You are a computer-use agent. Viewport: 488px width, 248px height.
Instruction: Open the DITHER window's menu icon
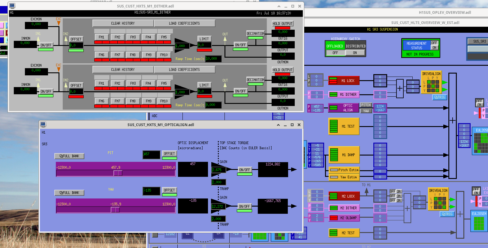pos(12,6)
